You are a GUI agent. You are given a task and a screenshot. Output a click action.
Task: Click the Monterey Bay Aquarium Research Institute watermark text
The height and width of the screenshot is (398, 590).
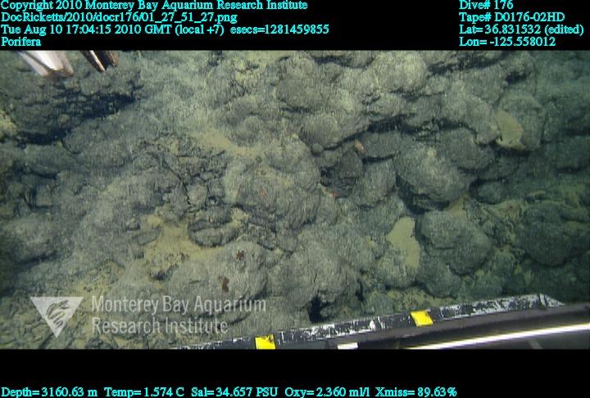[x=179, y=315]
